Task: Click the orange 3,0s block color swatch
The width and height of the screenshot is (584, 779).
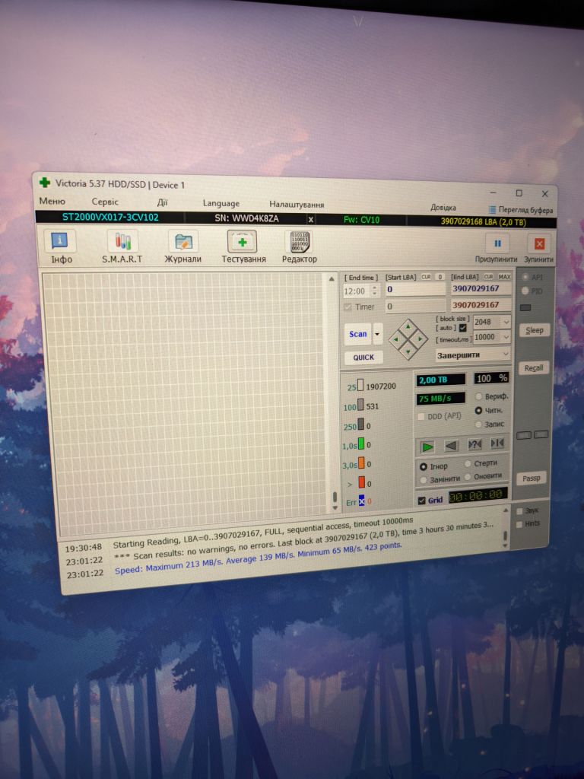Action: click(361, 463)
